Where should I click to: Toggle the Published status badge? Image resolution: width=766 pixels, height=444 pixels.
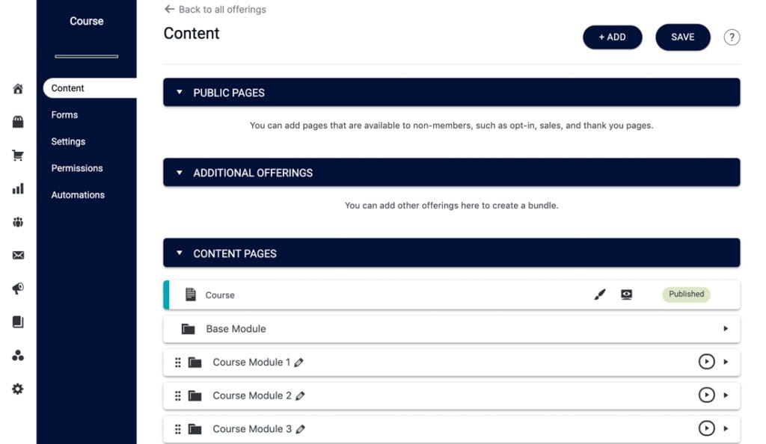tap(686, 295)
